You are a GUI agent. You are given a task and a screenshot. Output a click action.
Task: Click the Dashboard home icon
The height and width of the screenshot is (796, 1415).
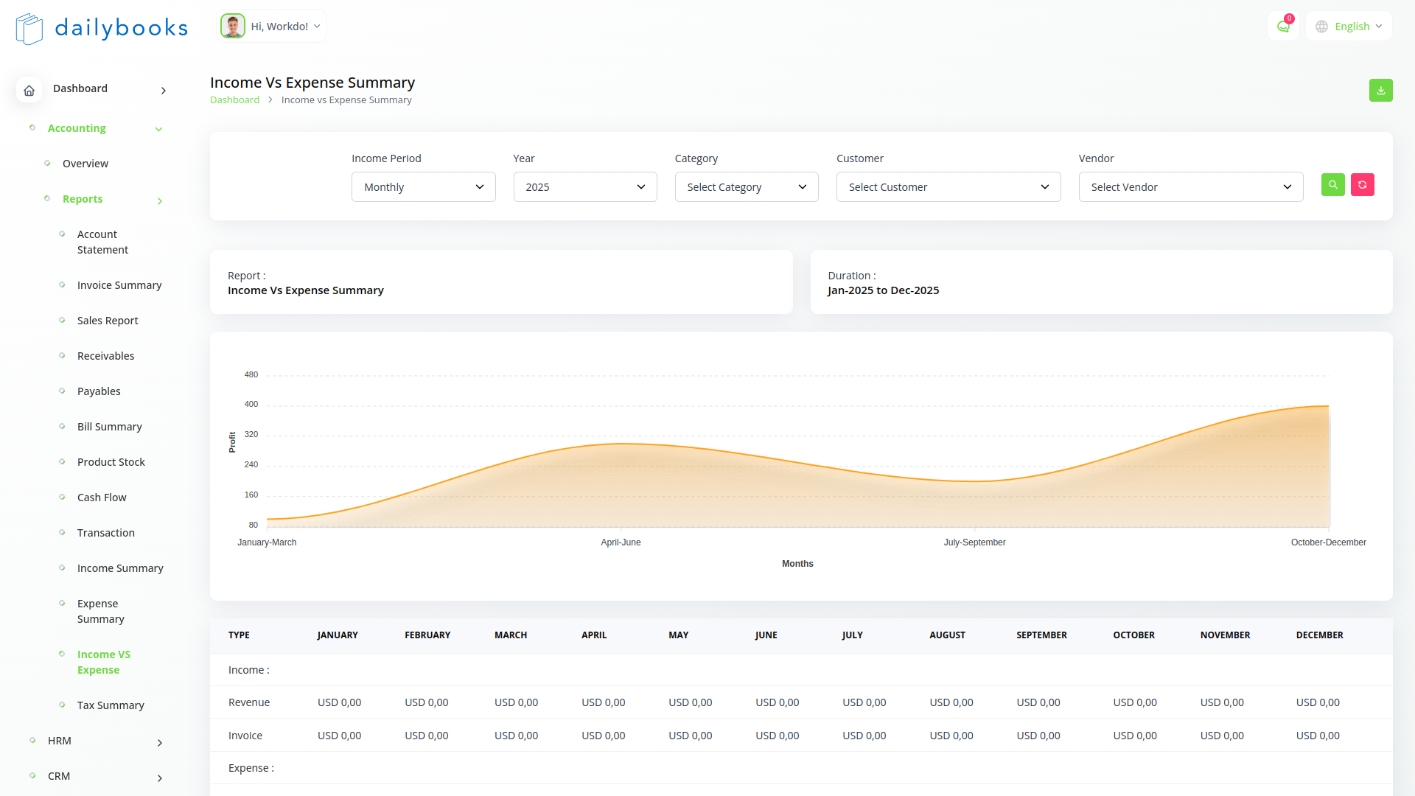pyautogui.click(x=29, y=90)
